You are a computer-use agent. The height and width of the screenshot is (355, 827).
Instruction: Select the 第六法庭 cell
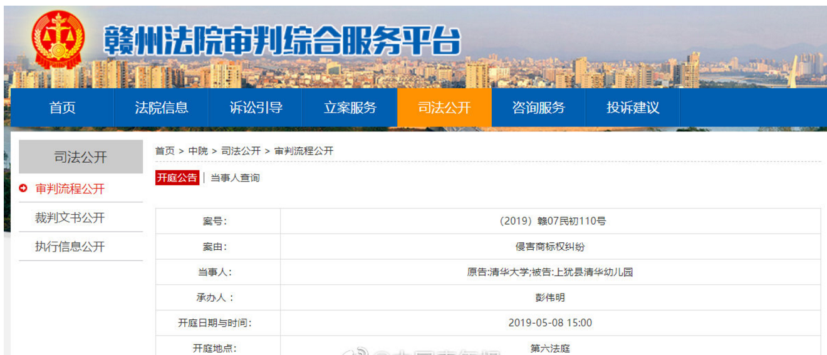pos(551,346)
